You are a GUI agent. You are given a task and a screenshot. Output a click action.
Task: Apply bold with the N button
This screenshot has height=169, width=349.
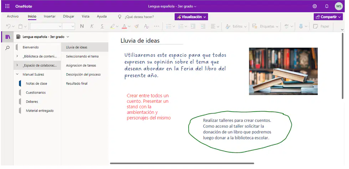pos(82,26)
